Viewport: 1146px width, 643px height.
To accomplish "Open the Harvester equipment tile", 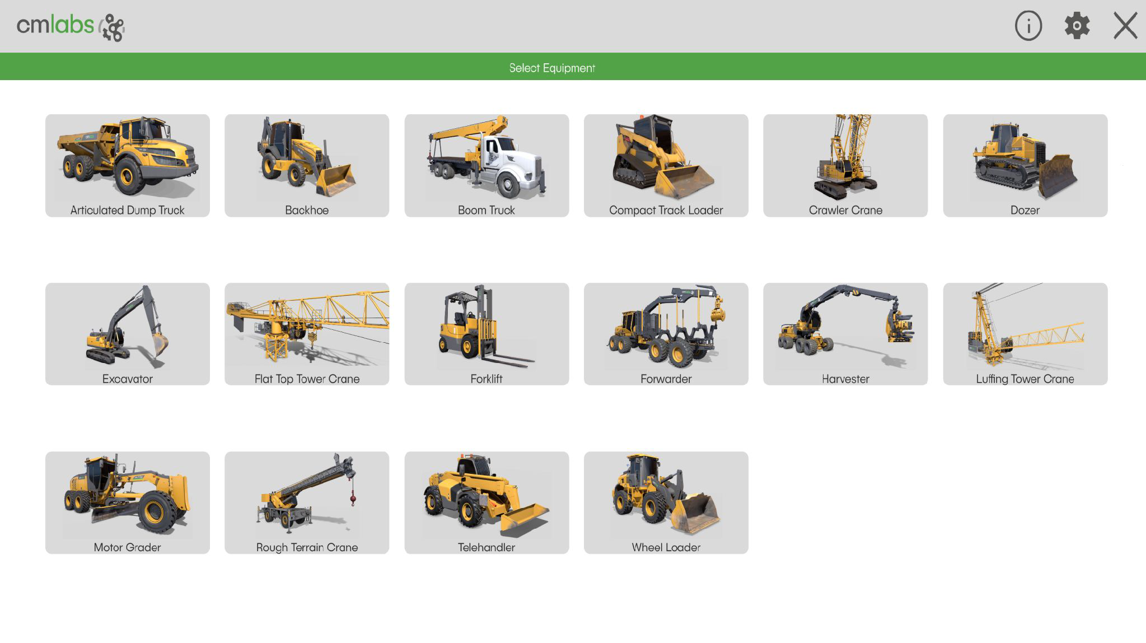I will [845, 334].
